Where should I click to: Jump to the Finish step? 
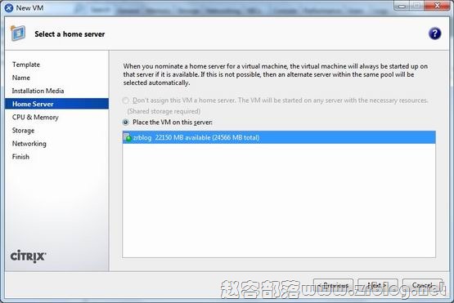(x=20, y=157)
